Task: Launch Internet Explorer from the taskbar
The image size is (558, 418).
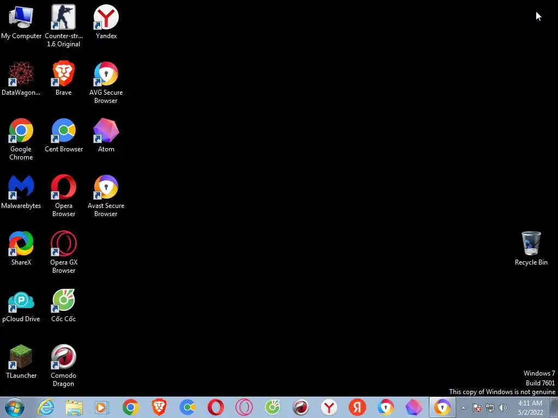Action: [46, 407]
